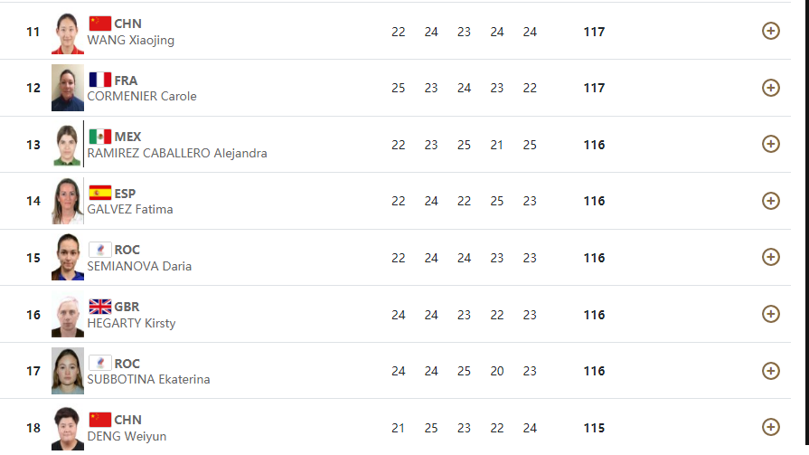Image resolution: width=809 pixels, height=455 pixels.
Task: Expand details for CORMENIER Carole row
Action: click(770, 88)
